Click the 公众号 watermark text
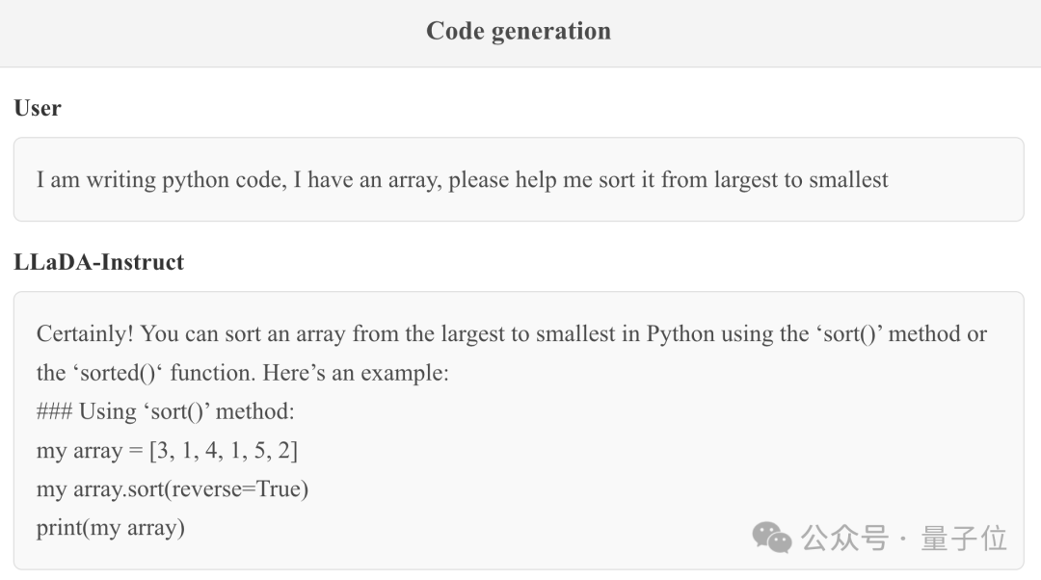 point(844,539)
